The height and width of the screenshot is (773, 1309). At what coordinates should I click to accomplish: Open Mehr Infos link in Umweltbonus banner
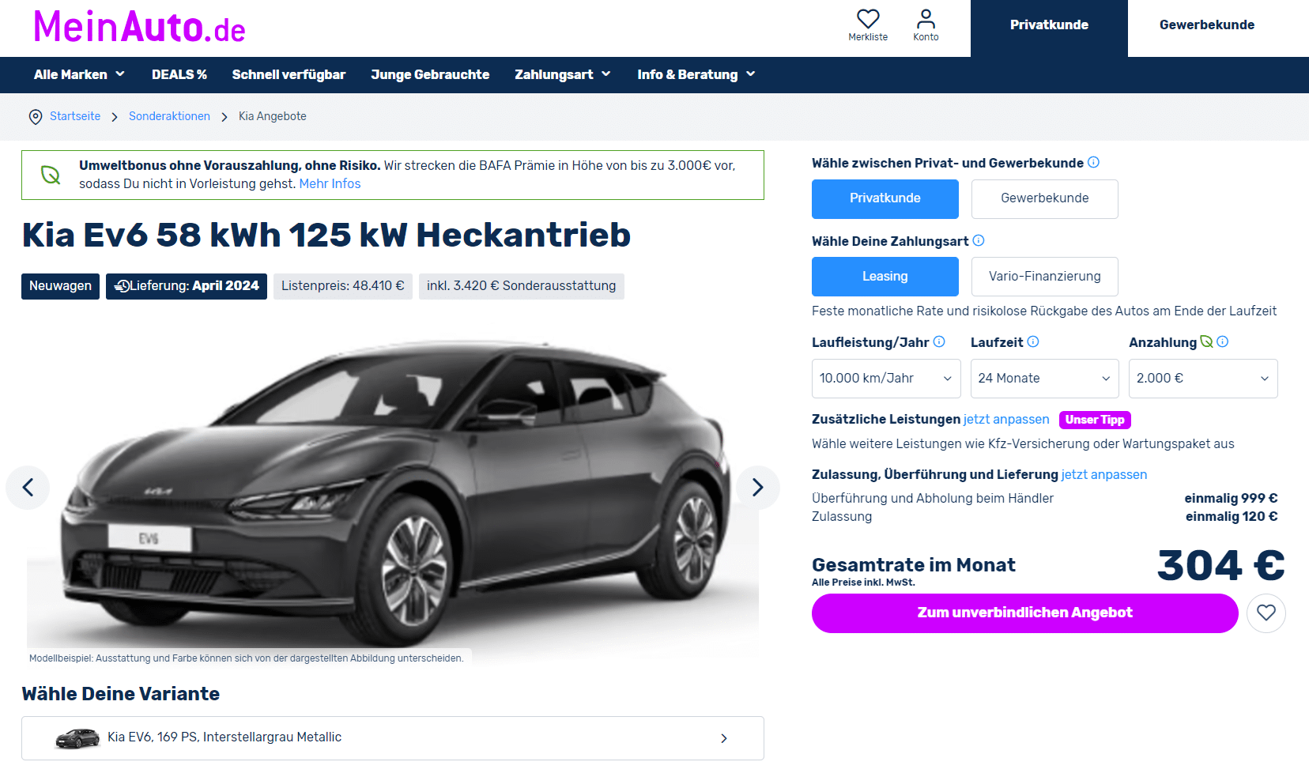(330, 183)
